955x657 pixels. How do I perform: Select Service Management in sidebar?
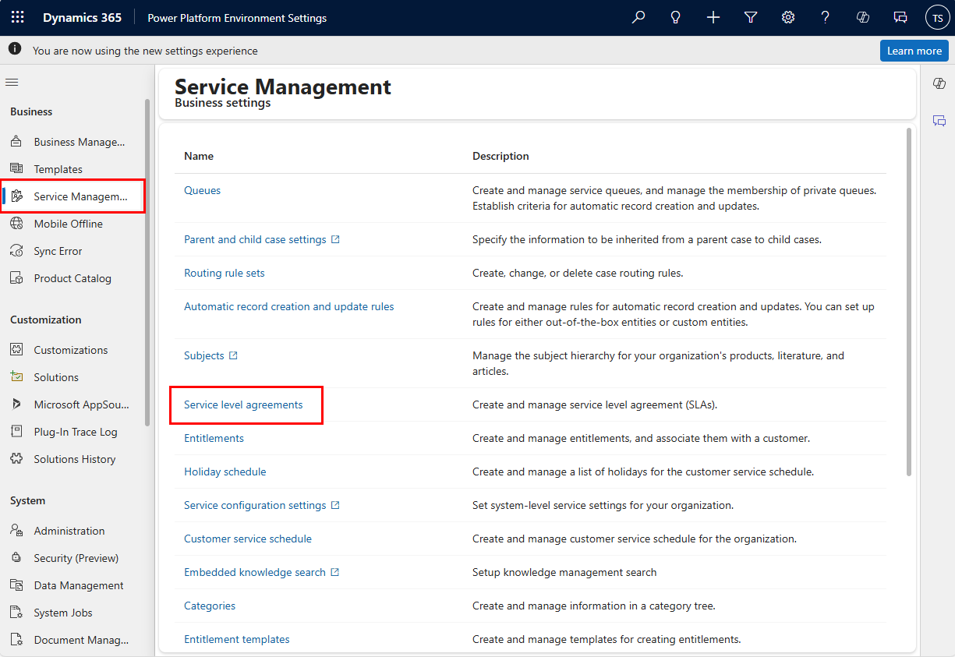[73, 196]
